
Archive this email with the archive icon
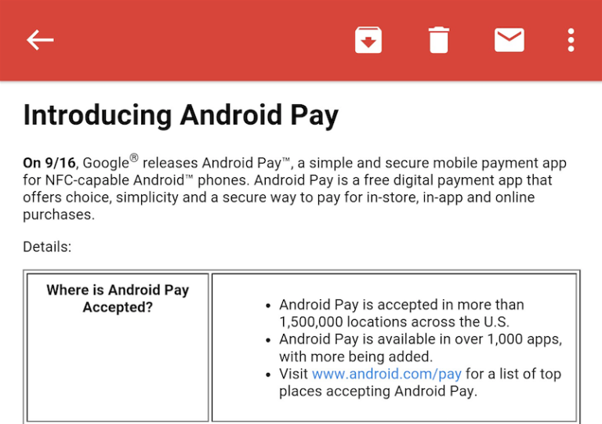tap(368, 40)
